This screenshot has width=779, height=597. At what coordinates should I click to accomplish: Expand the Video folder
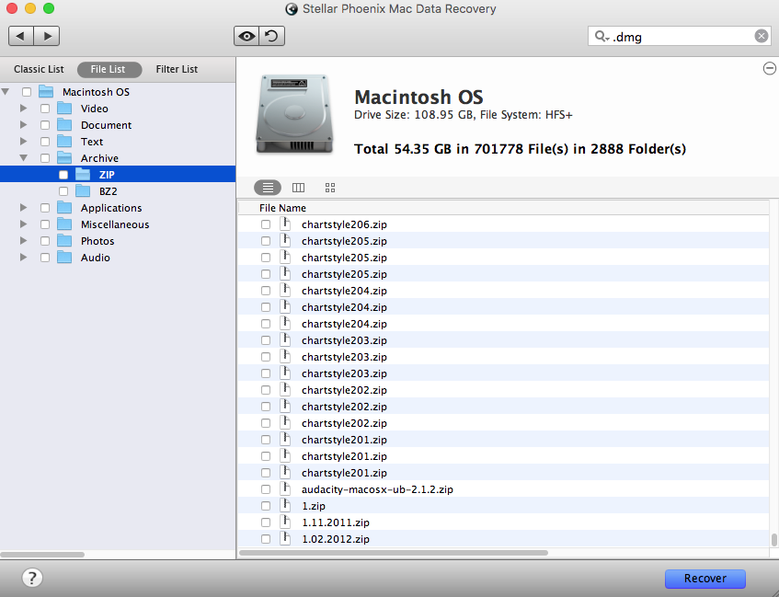coord(23,108)
